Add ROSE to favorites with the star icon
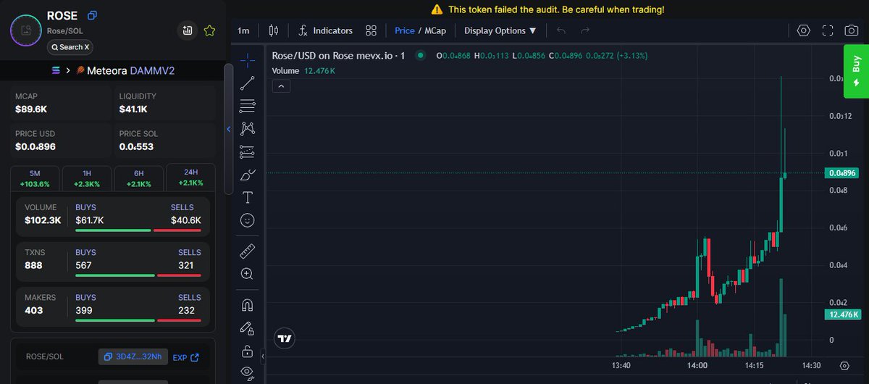Image resolution: width=869 pixels, height=384 pixels. (x=209, y=30)
